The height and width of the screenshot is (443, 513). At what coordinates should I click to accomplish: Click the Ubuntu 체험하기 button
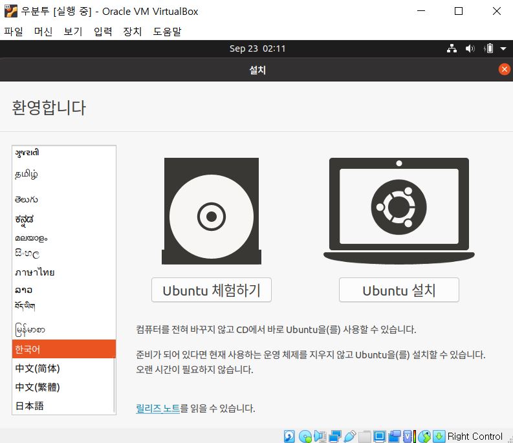pos(212,290)
